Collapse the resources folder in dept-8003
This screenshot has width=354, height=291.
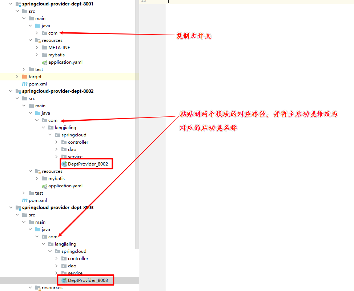30,287
